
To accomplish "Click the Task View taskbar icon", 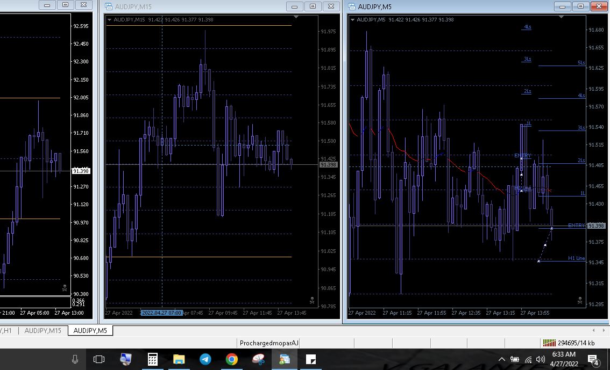I will click(x=99, y=359).
